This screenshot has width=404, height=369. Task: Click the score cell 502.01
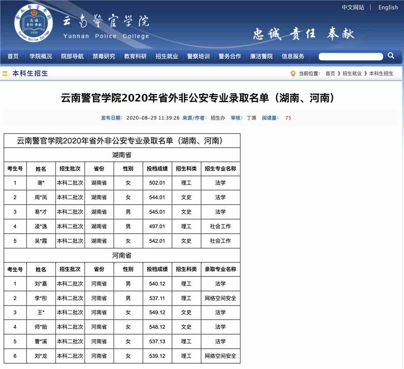pyautogui.click(x=157, y=183)
